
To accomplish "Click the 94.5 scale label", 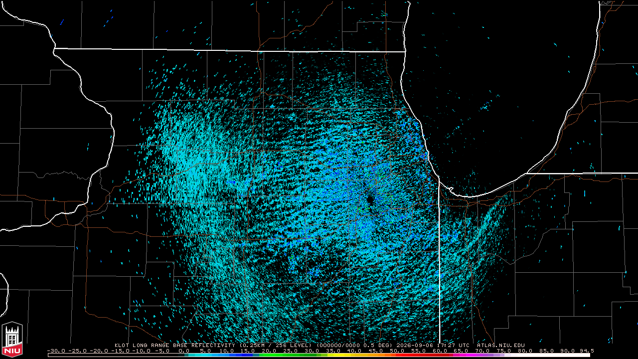I will (586, 351).
